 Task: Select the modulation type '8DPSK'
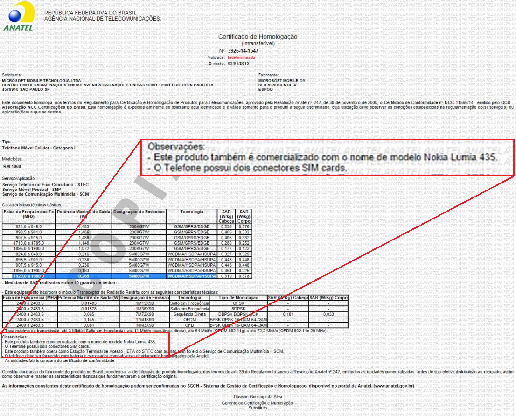pos(238,309)
